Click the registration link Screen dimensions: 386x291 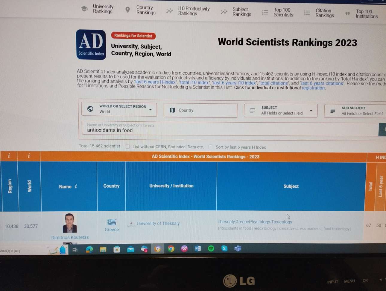pyautogui.click(x=313, y=88)
